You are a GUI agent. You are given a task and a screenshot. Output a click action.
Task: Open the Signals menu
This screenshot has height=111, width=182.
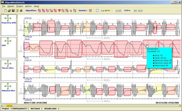coord(11,6)
